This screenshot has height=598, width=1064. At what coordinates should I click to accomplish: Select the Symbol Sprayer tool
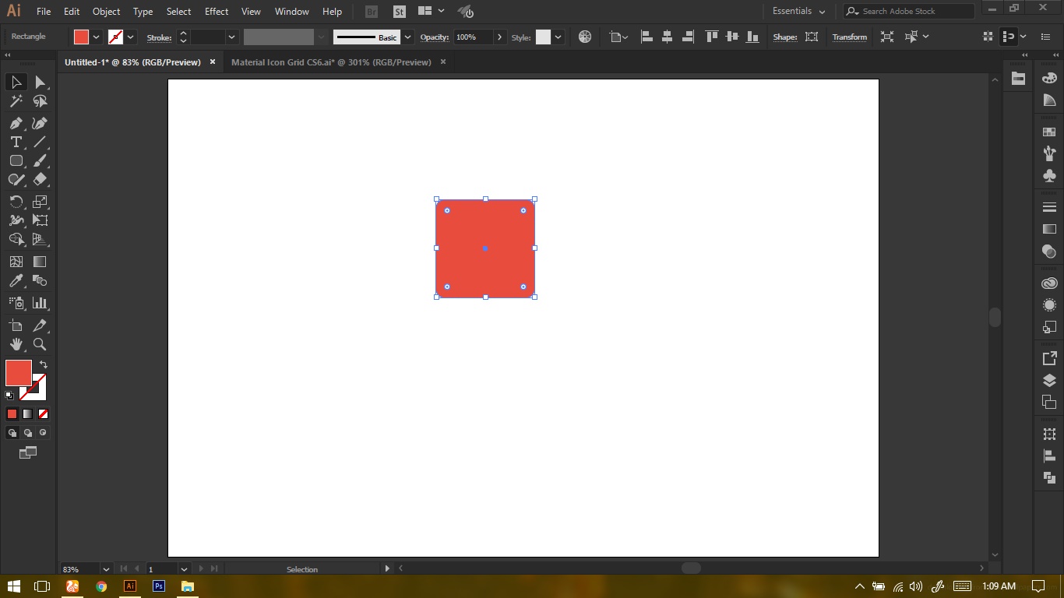(x=16, y=303)
